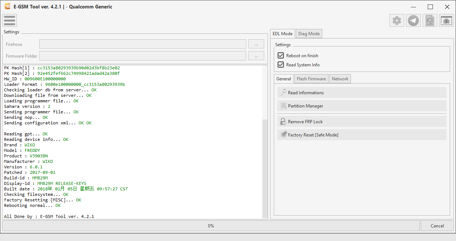Switch to Diag Mode tab
The image size is (456, 241).
pyautogui.click(x=309, y=34)
